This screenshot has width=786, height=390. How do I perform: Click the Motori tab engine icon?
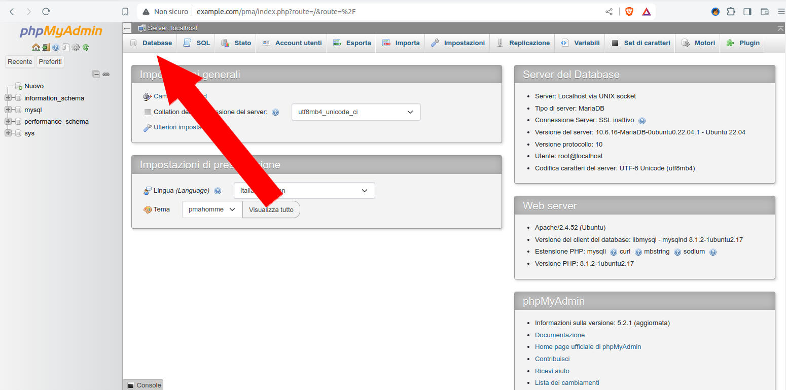point(686,43)
